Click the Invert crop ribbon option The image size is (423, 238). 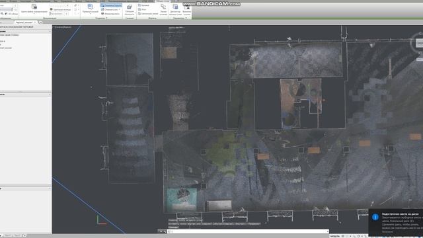(x=110, y=13)
